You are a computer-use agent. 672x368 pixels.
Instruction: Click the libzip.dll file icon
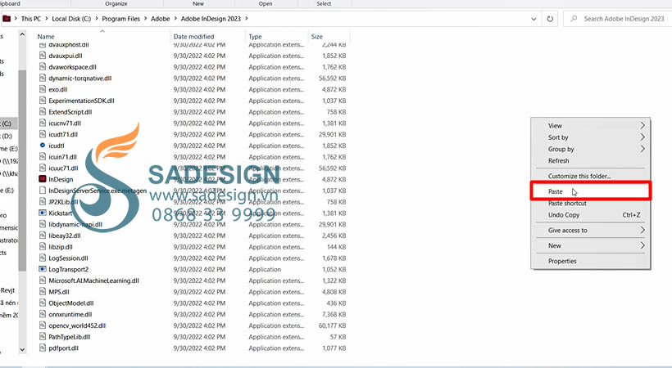click(x=42, y=247)
